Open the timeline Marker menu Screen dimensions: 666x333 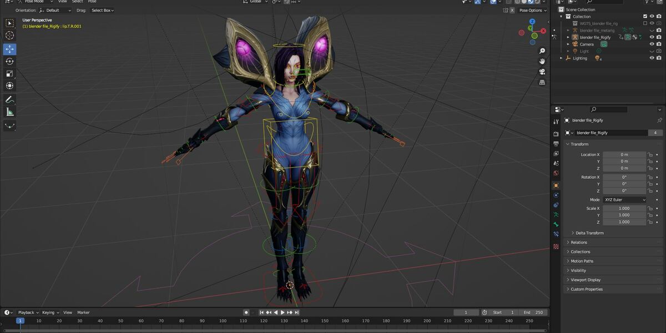click(x=83, y=312)
